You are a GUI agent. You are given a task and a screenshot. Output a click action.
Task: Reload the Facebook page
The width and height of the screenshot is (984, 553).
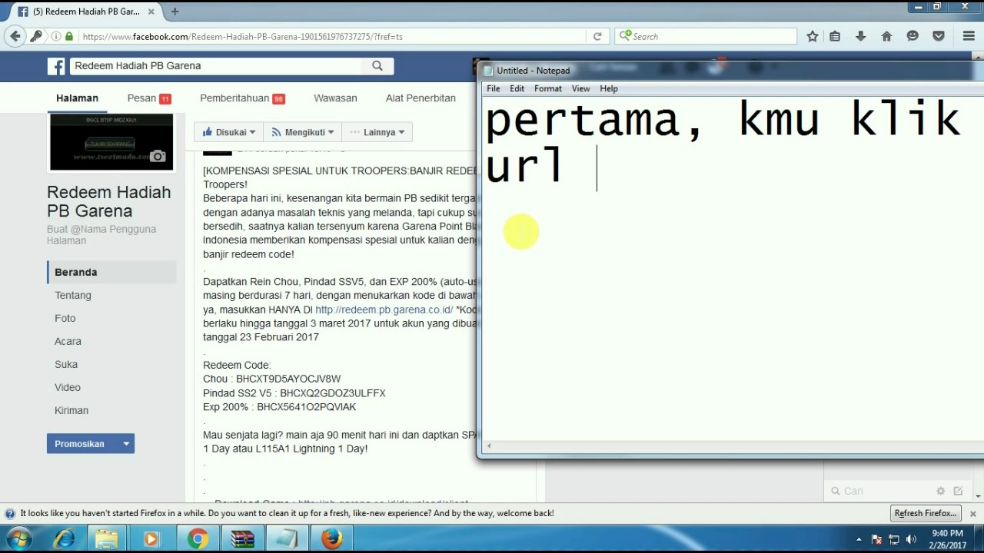(x=597, y=36)
